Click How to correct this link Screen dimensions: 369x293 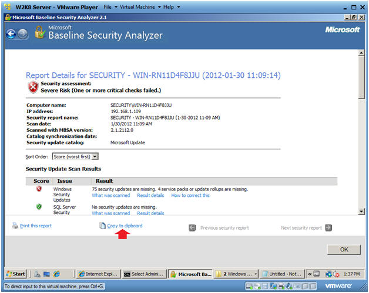(190, 195)
